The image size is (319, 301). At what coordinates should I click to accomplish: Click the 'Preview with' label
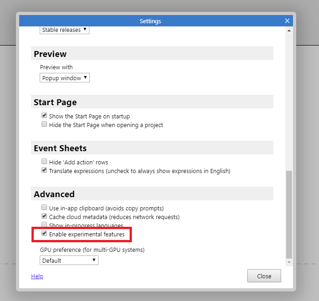point(56,67)
